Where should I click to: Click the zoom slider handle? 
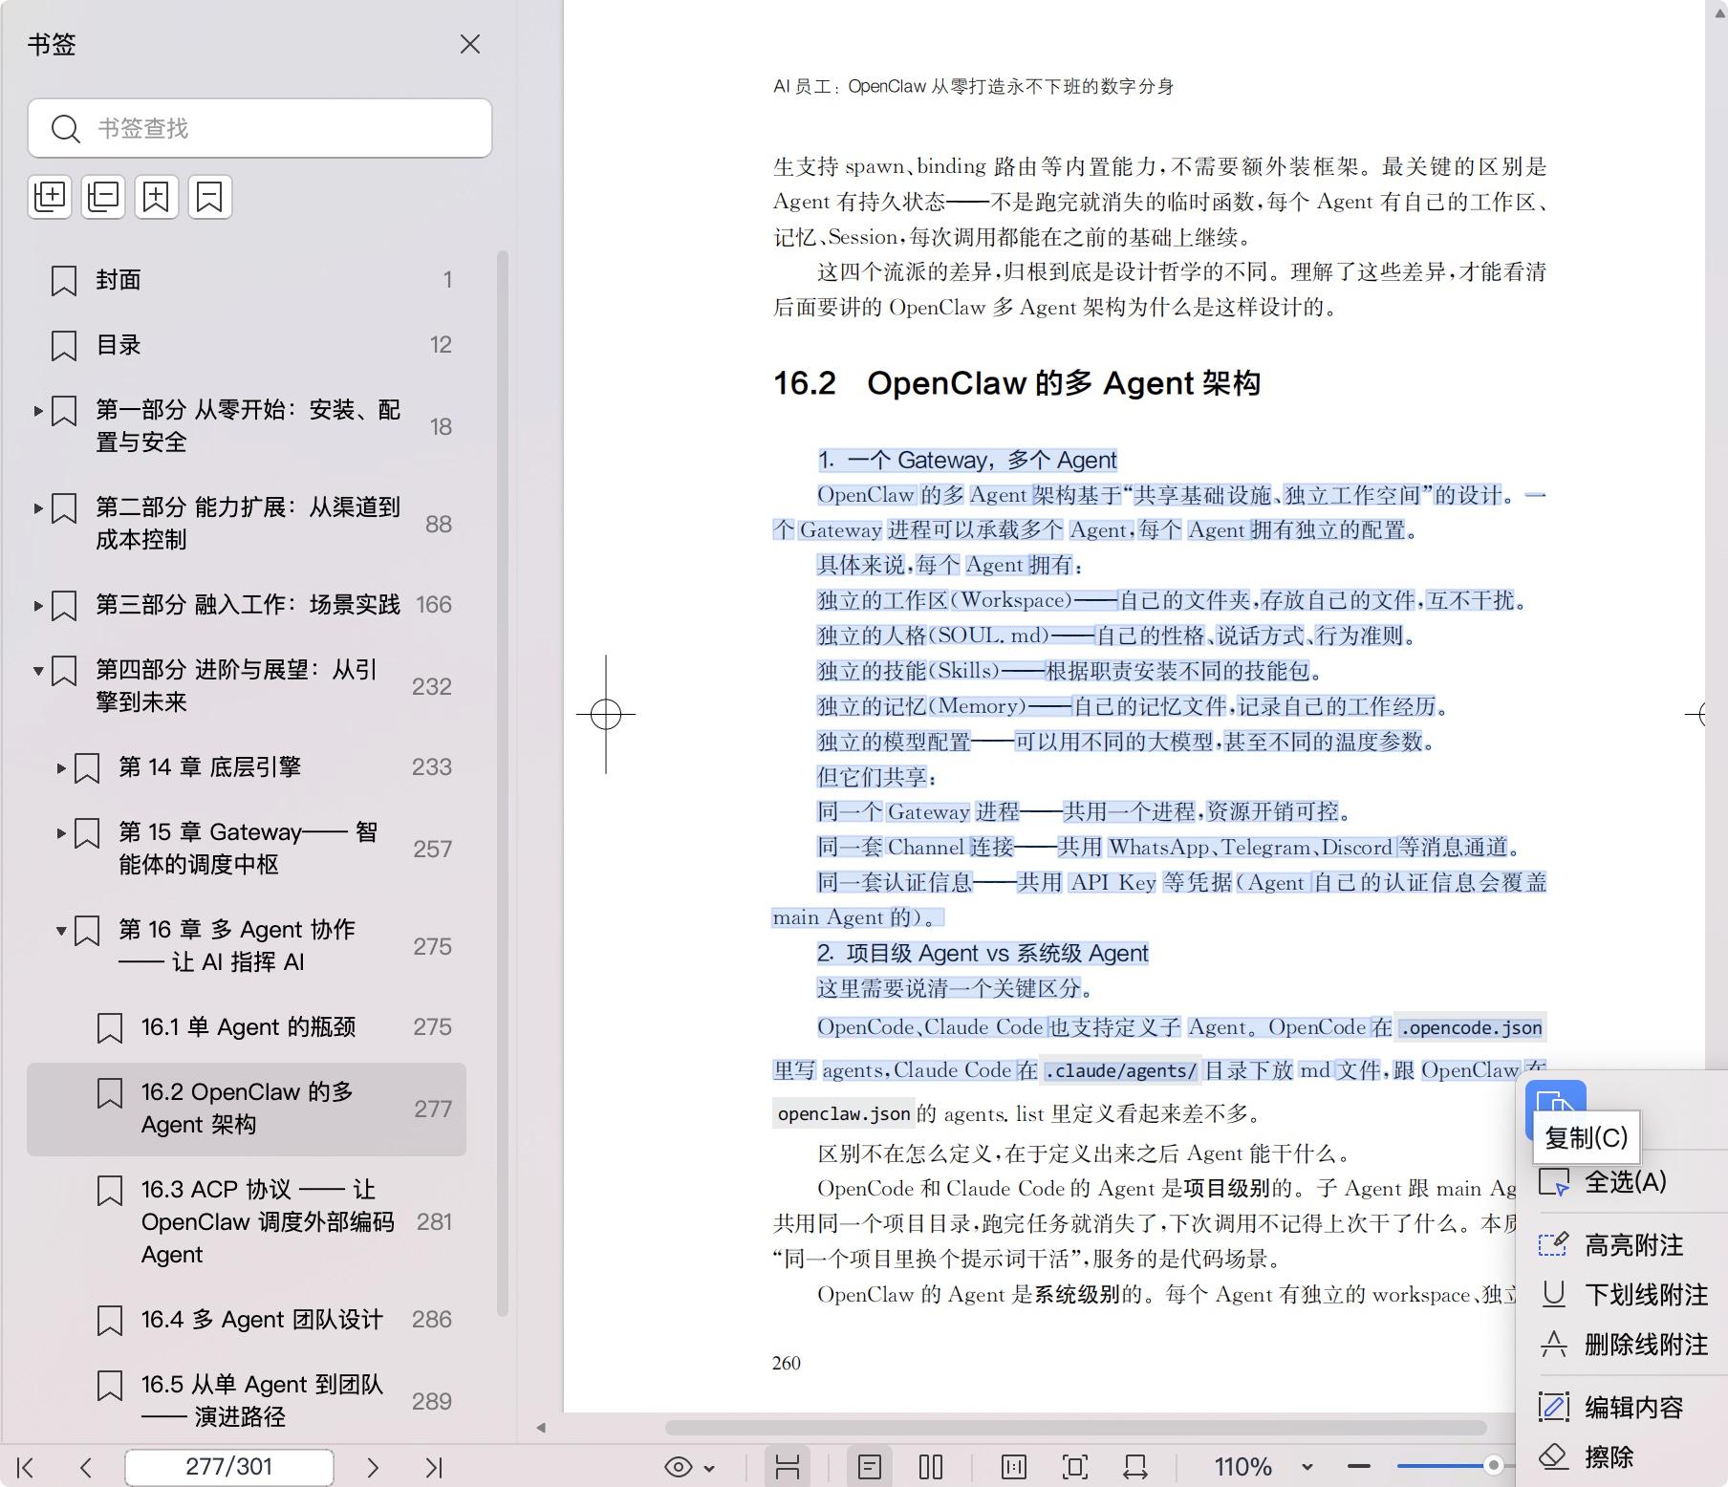1493,1465
